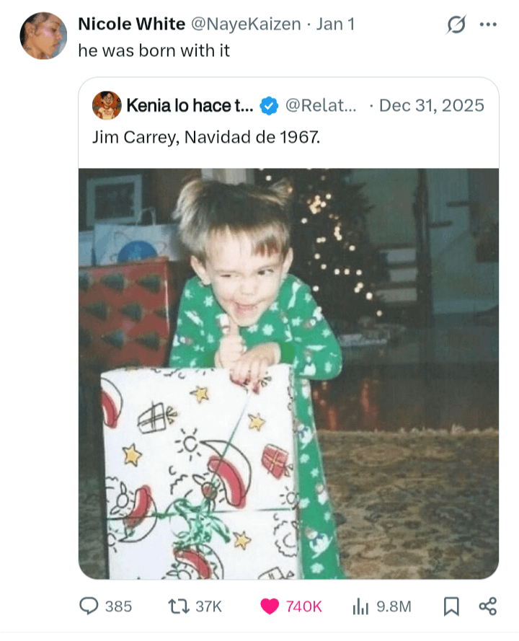Click the Kenia quoted tweet avatar
Viewport: 519px width, 641px height.
pyautogui.click(x=107, y=105)
